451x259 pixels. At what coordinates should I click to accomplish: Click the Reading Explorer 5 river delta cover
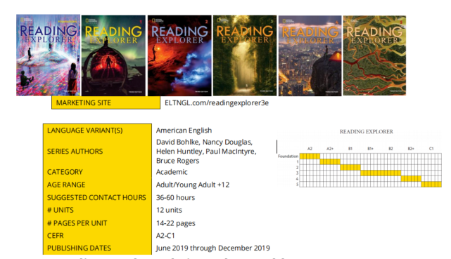(374, 55)
